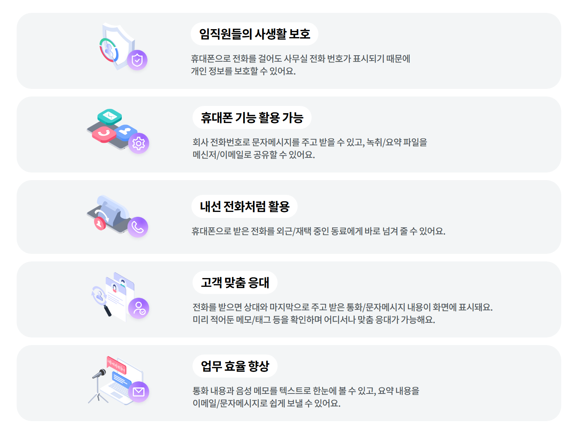The height and width of the screenshot is (437, 576).
Task: Click the purple shield checkmark badge icon
Action: pyautogui.click(x=137, y=60)
